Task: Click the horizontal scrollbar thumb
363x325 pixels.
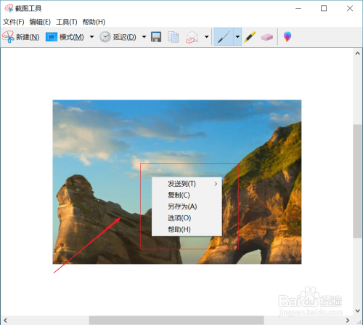Action: click(176, 320)
